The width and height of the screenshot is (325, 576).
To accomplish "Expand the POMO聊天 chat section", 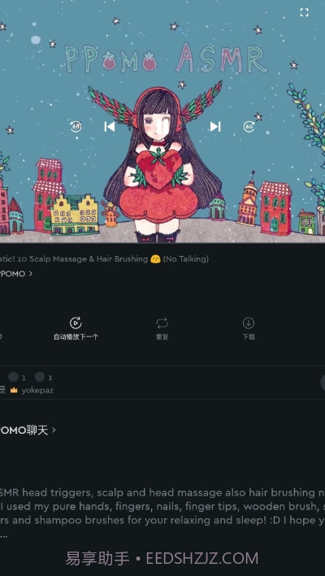I will pyautogui.click(x=54, y=430).
